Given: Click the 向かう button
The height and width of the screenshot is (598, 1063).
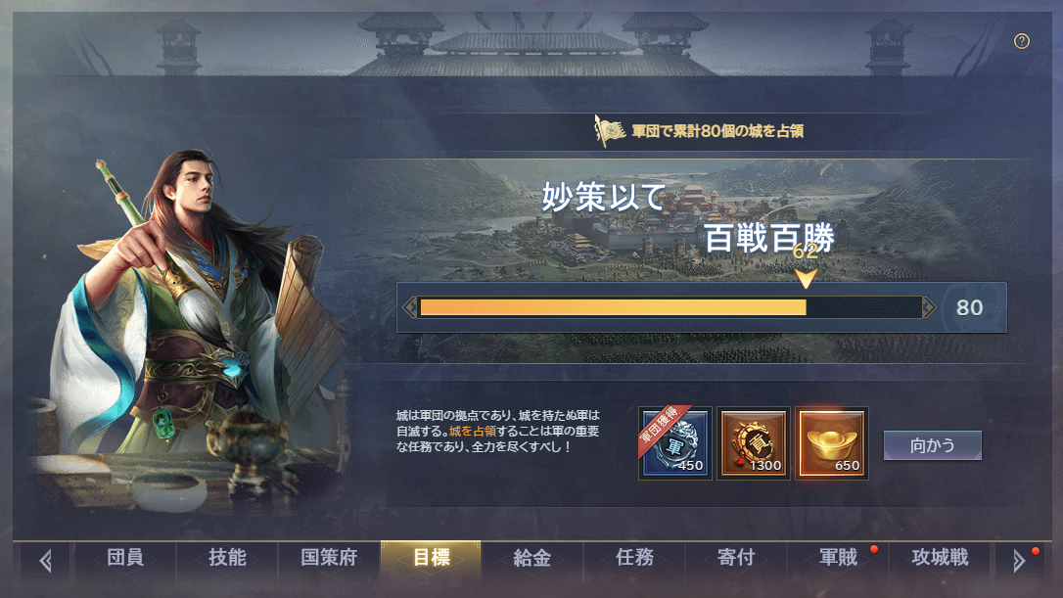Looking at the screenshot, I should click(932, 445).
